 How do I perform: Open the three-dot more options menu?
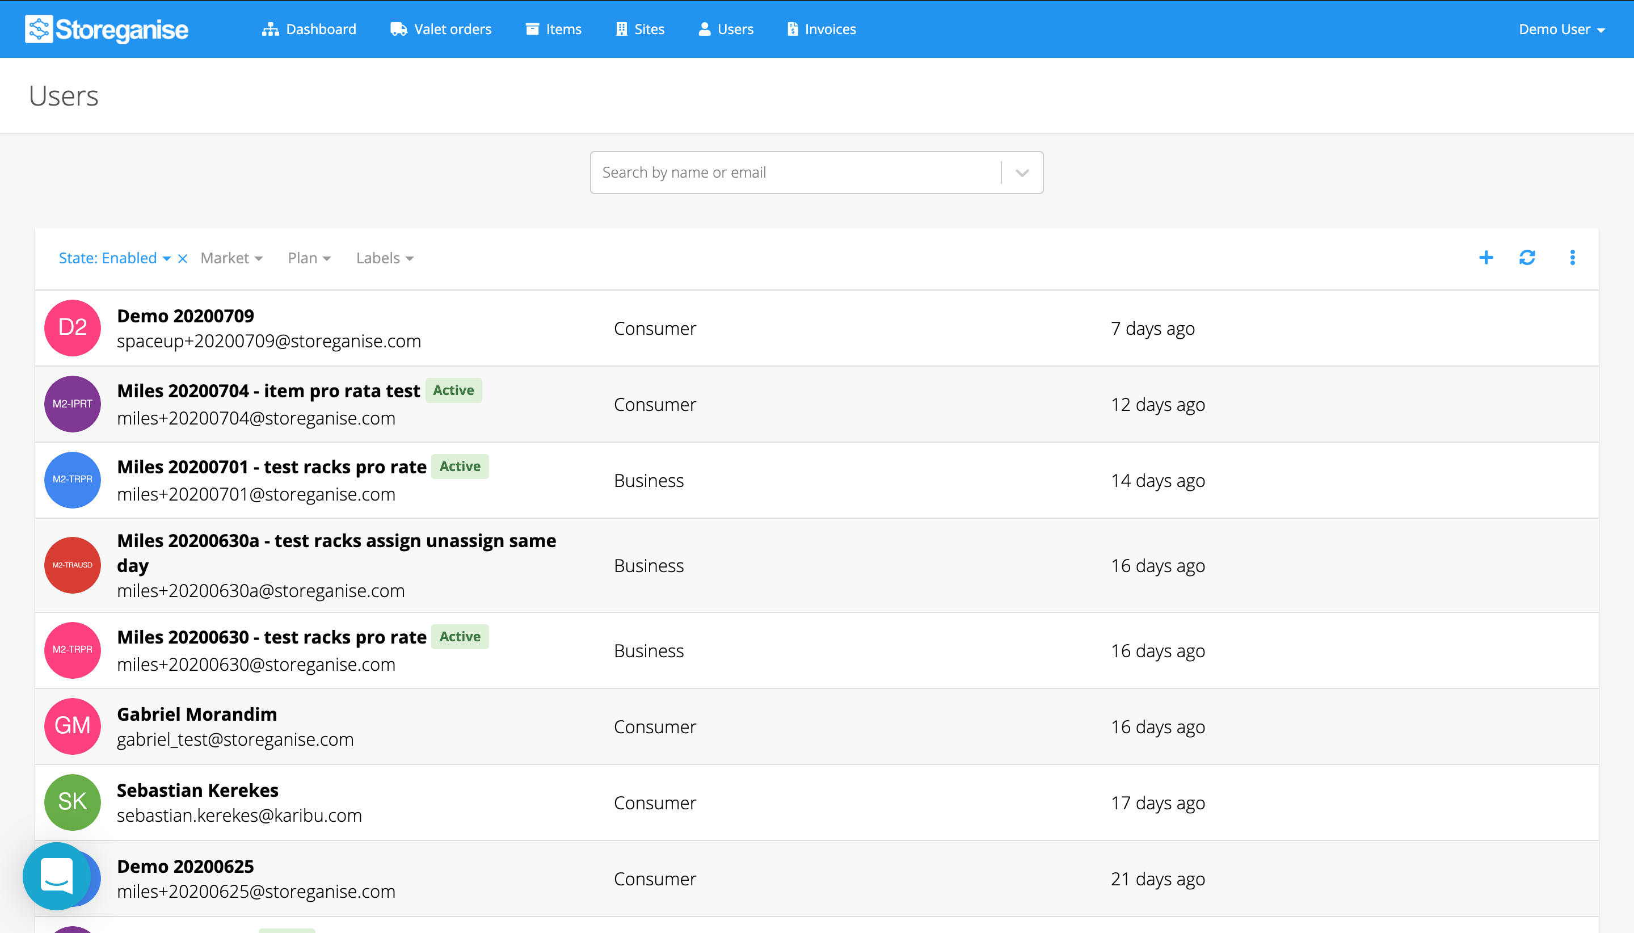[1572, 258]
